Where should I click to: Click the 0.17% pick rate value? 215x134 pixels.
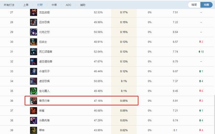pyautogui.click(x=124, y=12)
